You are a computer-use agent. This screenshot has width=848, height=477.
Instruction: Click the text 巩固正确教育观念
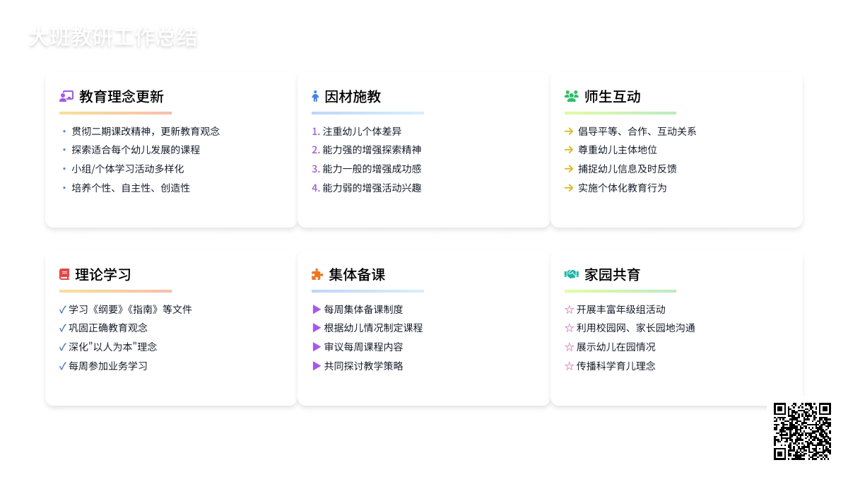108,328
